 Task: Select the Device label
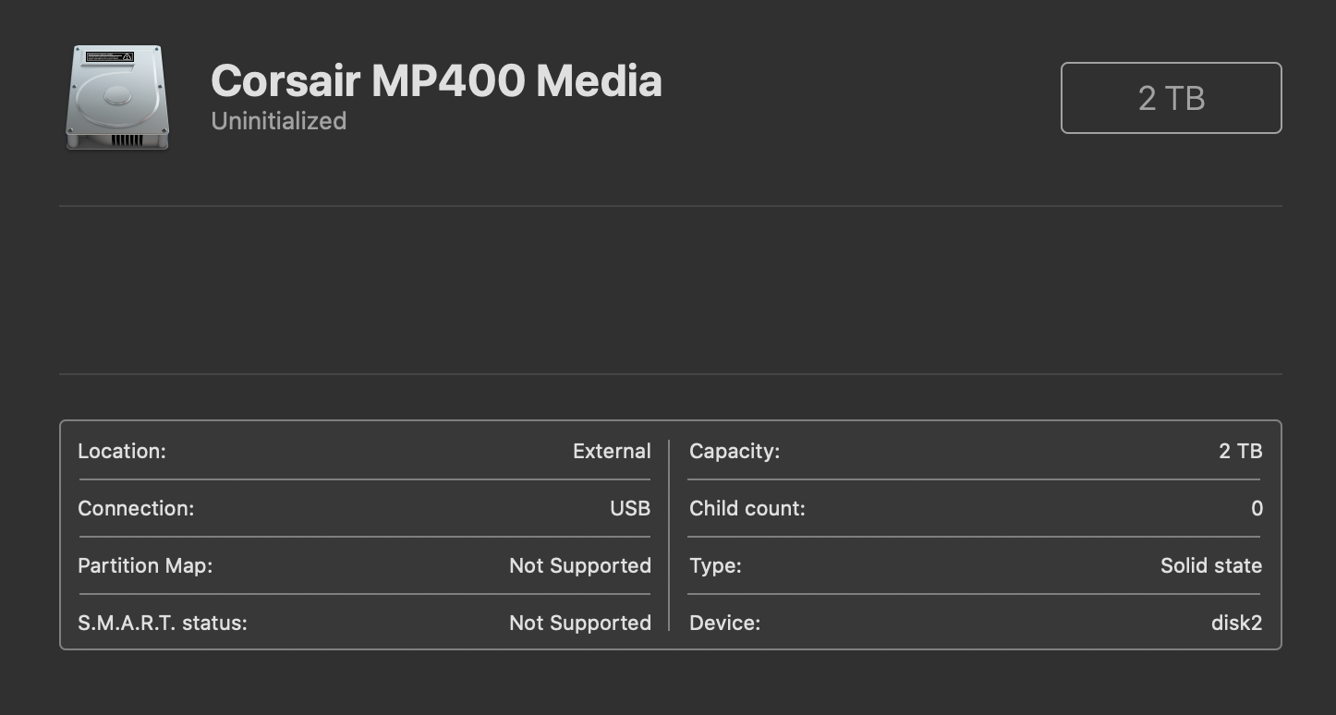(724, 623)
